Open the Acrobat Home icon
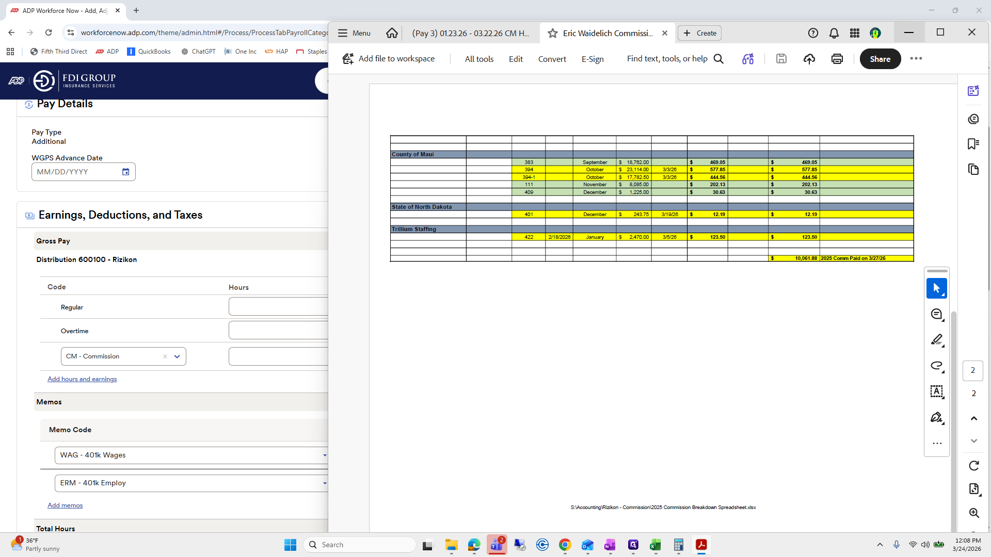This screenshot has height=557, width=991. pos(392,33)
